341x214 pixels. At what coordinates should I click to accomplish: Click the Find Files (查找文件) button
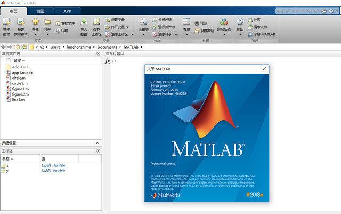[64, 23]
